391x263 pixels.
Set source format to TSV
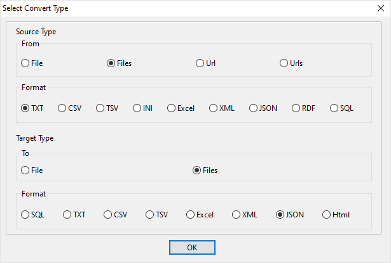point(100,108)
